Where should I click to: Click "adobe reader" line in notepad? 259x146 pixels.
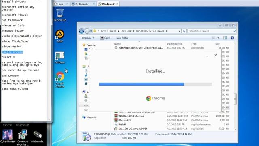point(11,47)
